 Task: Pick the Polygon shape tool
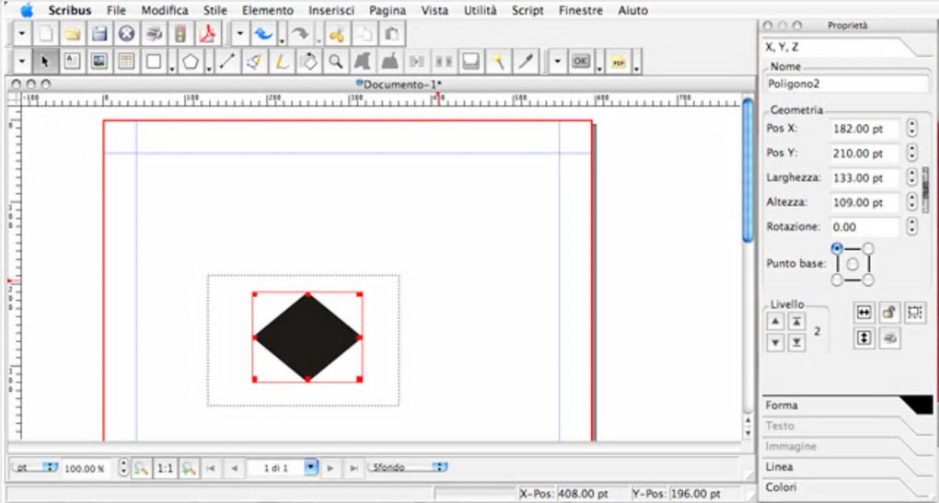click(191, 62)
